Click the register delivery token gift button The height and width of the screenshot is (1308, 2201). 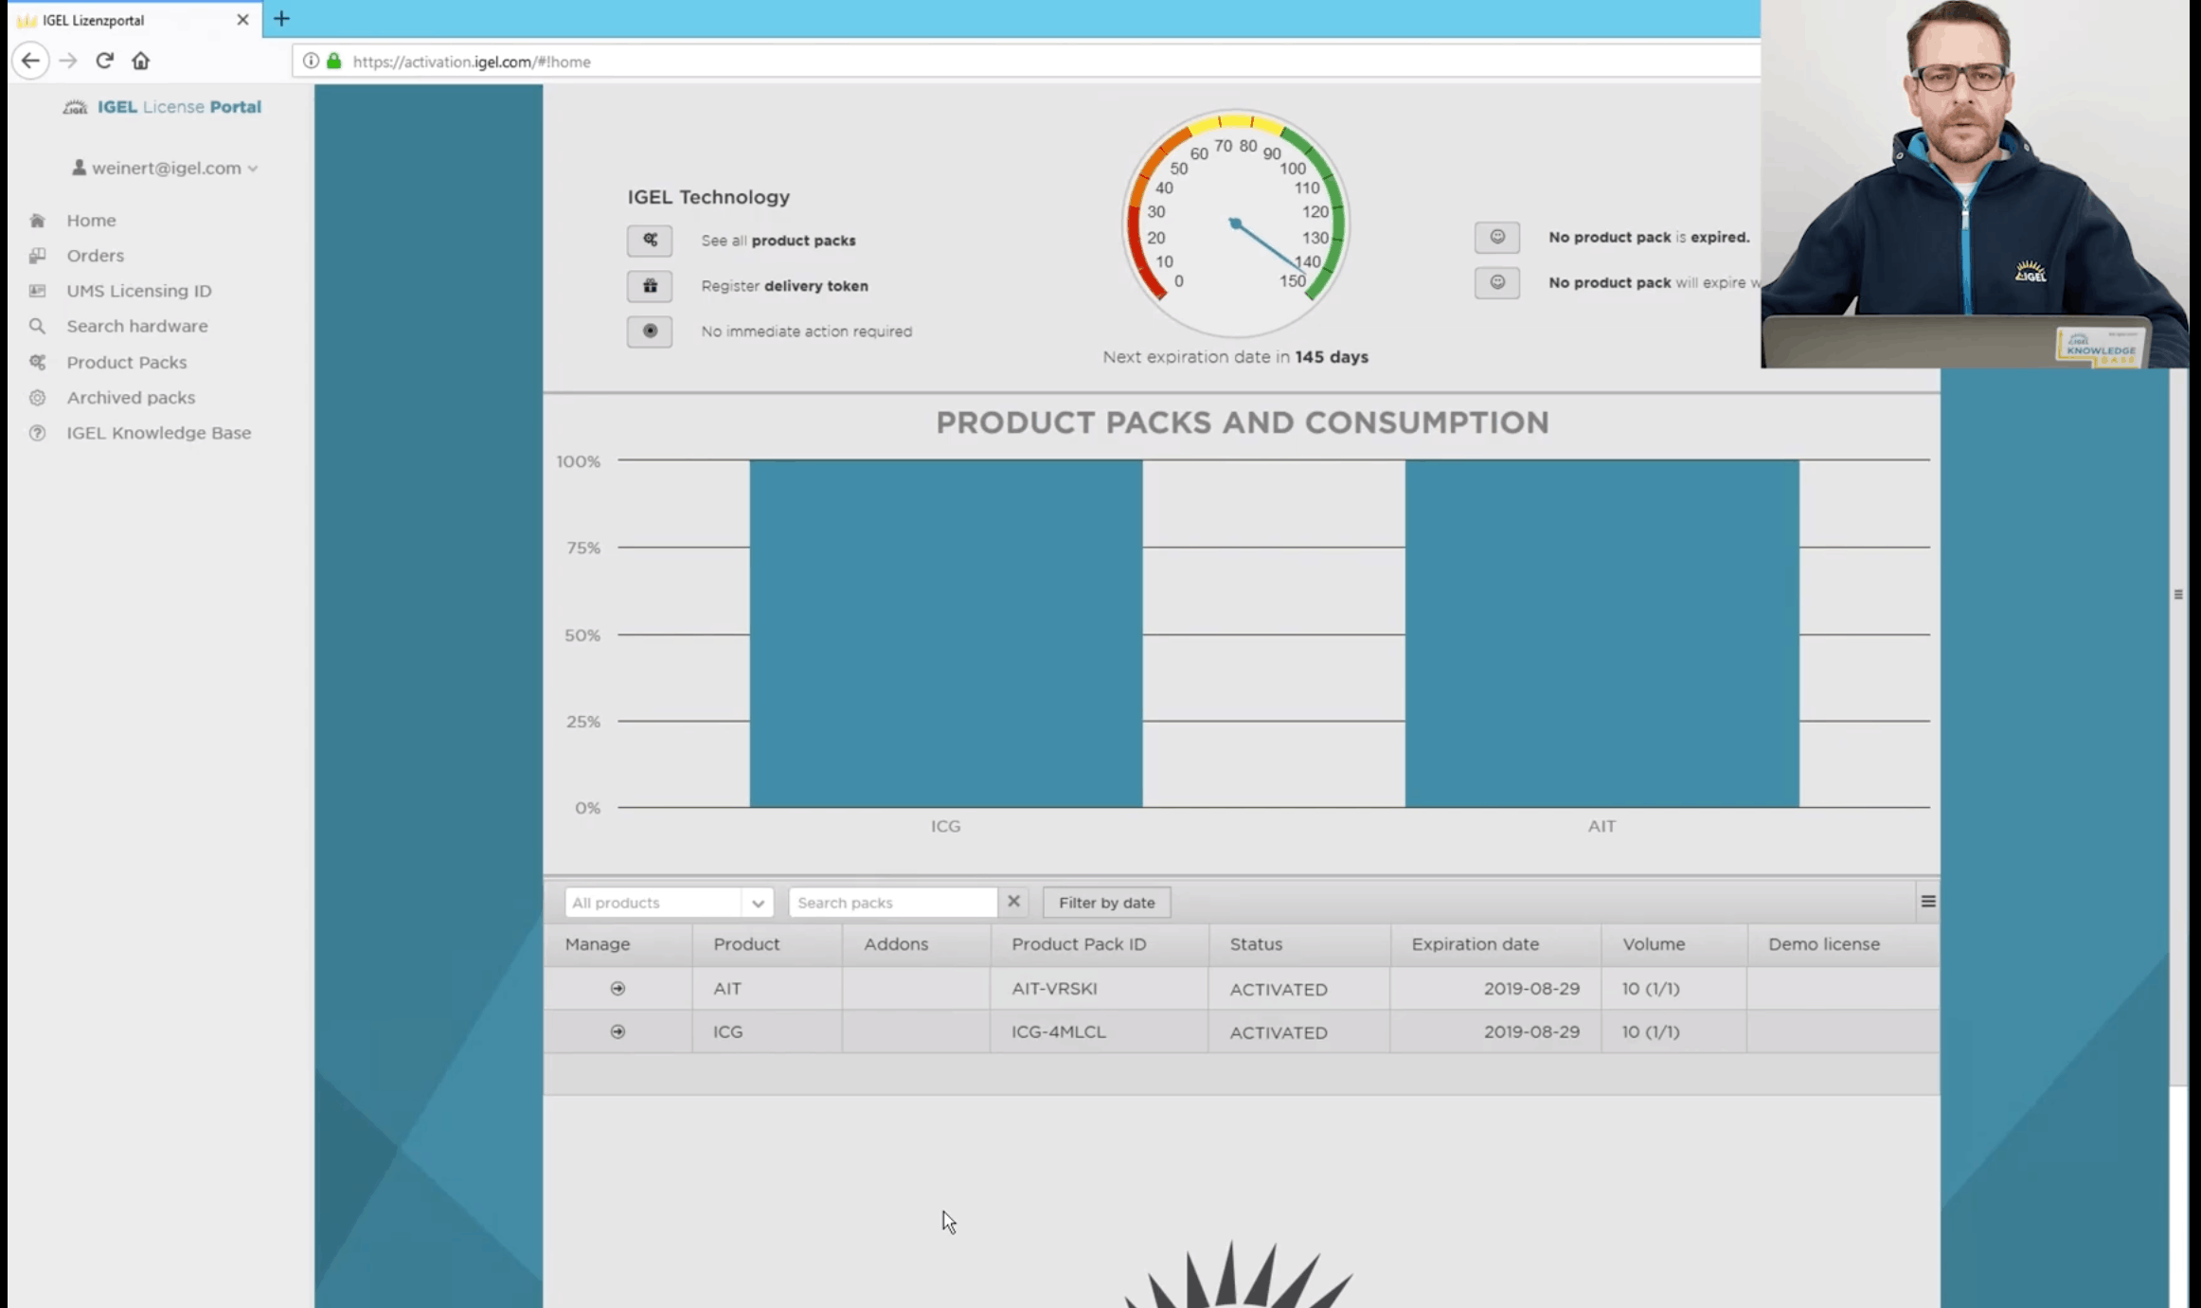[x=650, y=286]
